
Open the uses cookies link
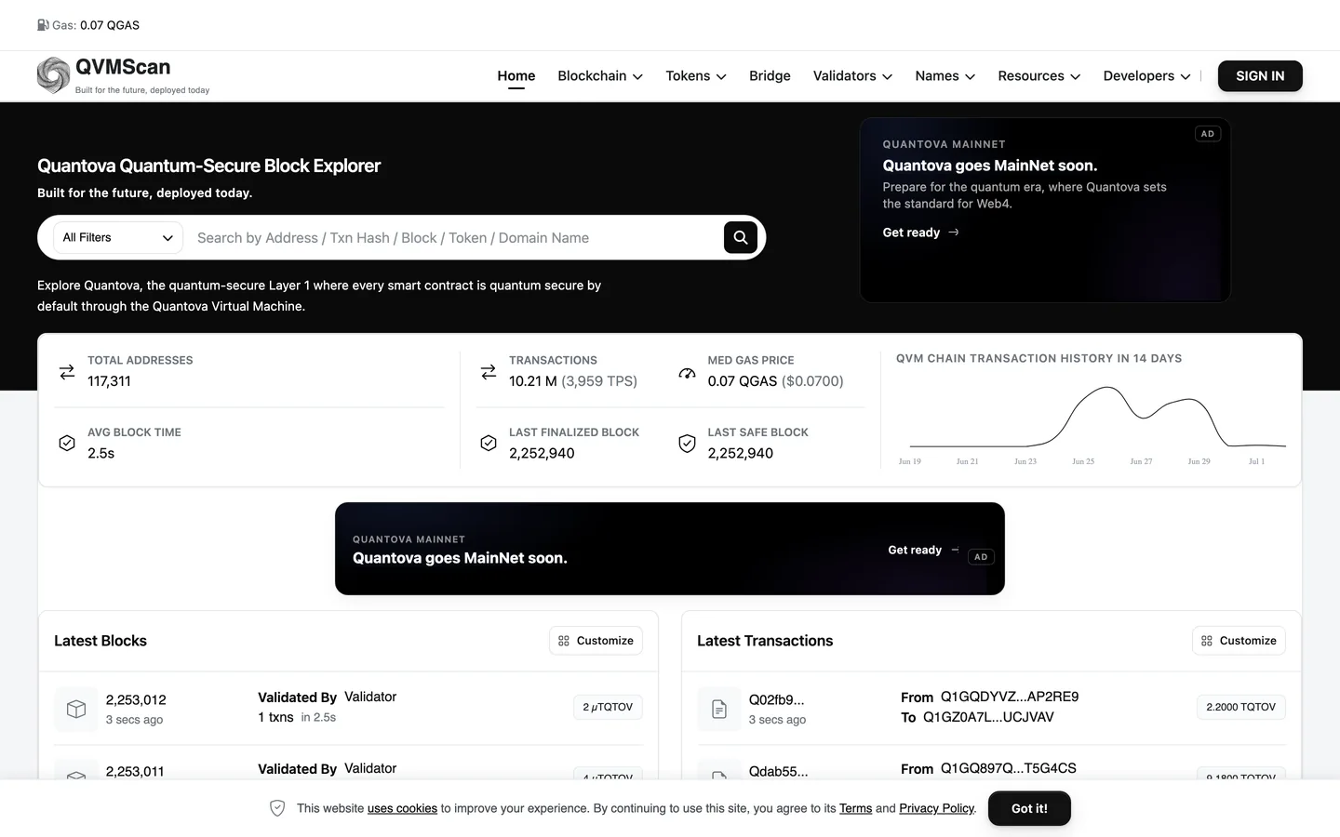[402, 808]
